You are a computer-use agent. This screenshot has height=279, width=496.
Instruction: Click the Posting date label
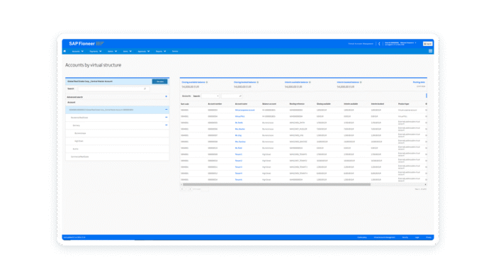(x=419, y=82)
